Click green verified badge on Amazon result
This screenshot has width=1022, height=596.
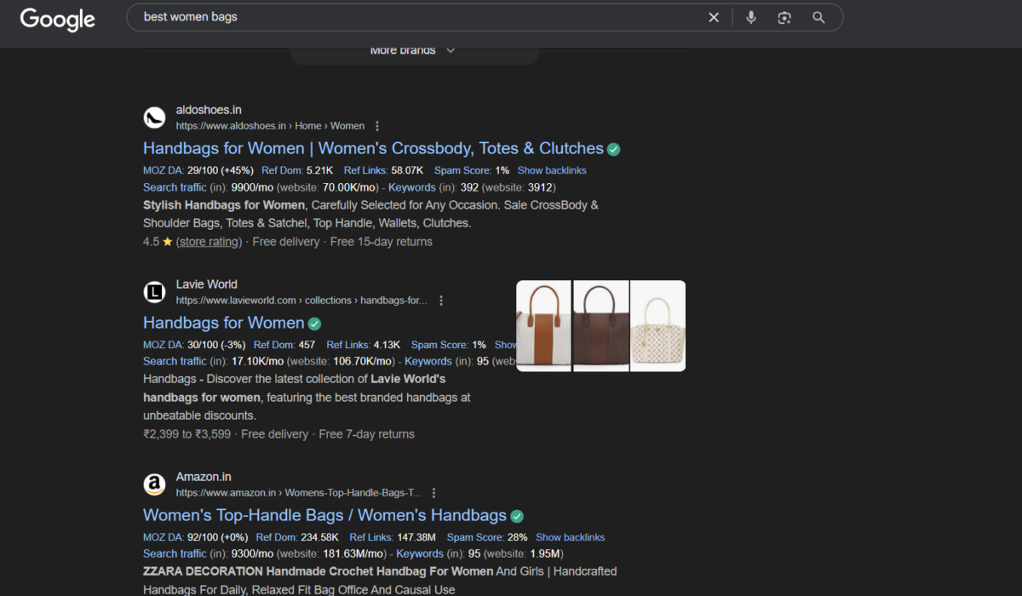517,516
